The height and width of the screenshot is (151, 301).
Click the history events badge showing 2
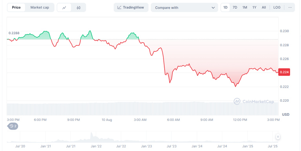13,126
